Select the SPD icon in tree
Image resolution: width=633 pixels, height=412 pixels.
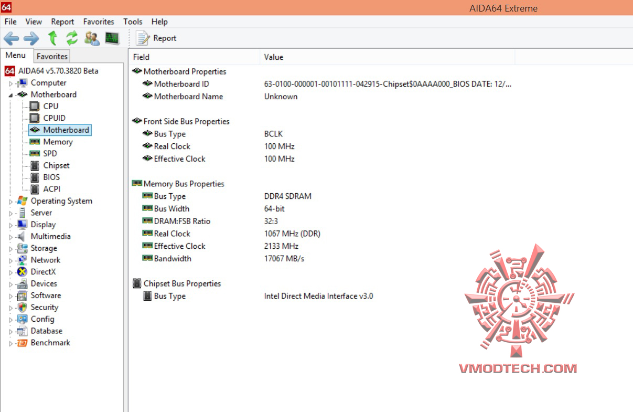click(35, 154)
